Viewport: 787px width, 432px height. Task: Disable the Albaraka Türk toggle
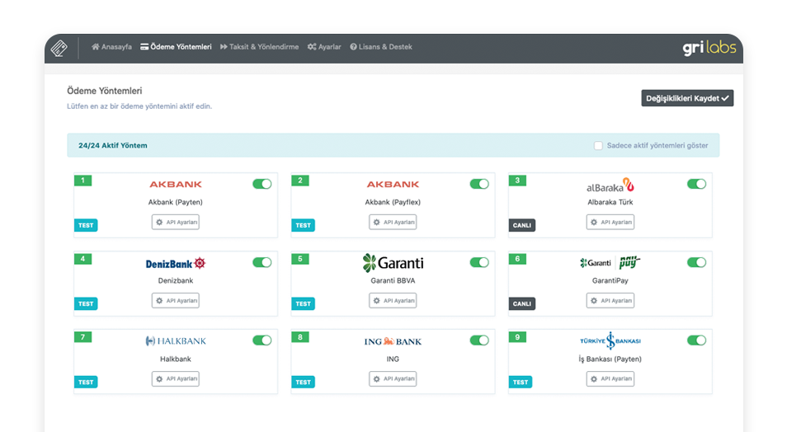click(696, 184)
